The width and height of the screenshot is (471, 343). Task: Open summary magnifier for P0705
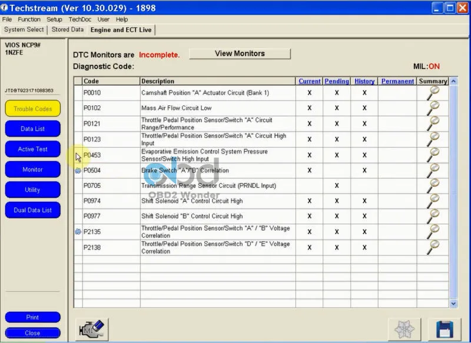433,186
